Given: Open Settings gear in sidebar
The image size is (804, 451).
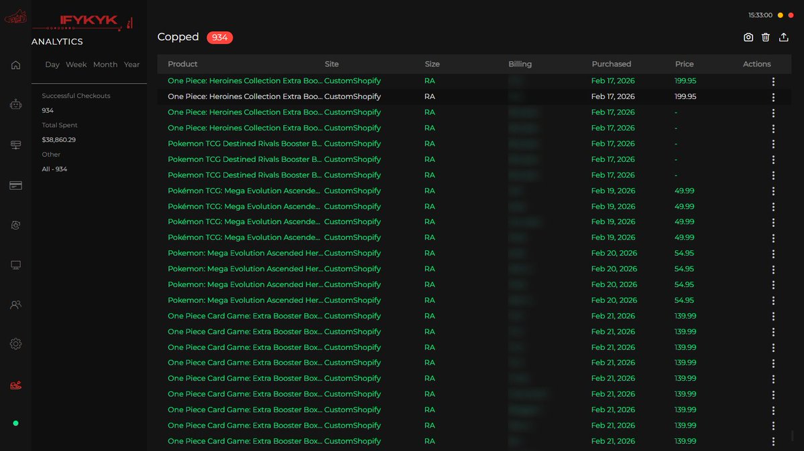Looking at the screenshot, I should tap(15, 344).
